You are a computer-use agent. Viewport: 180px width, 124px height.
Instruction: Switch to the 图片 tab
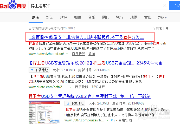(x=106, y=18)
